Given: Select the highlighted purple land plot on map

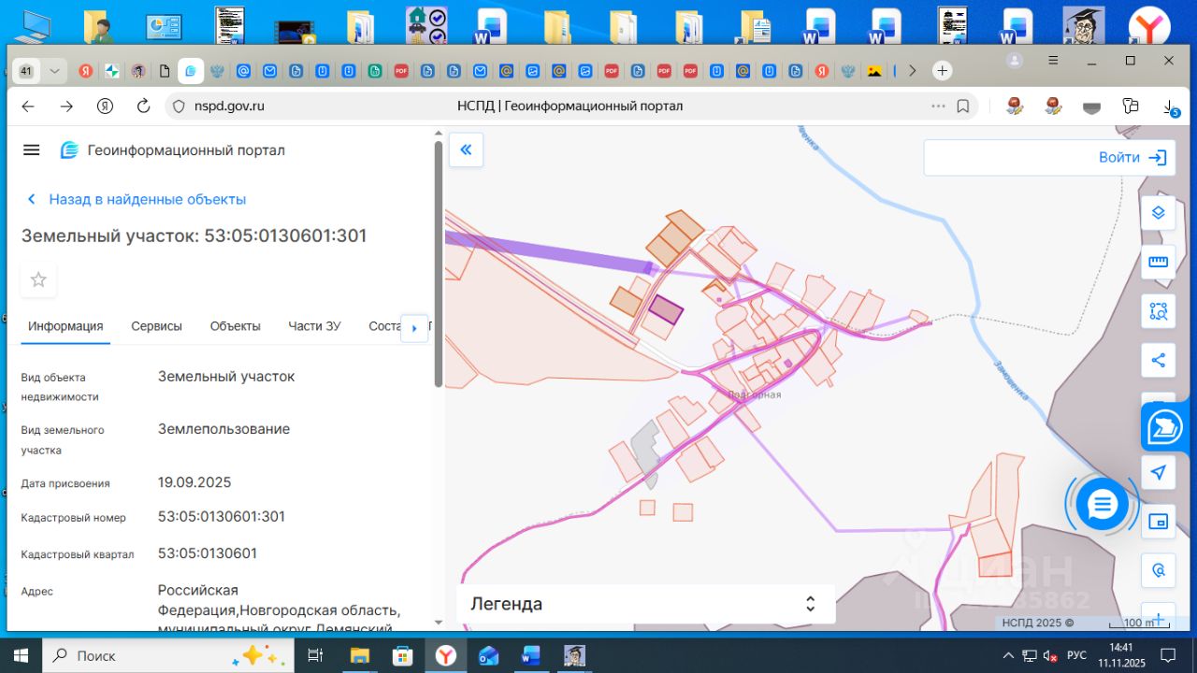Looking at the screenshot, I should point(666,309).
